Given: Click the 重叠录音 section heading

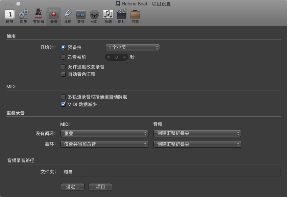Looking at the screenshot, I should [16, 113].
